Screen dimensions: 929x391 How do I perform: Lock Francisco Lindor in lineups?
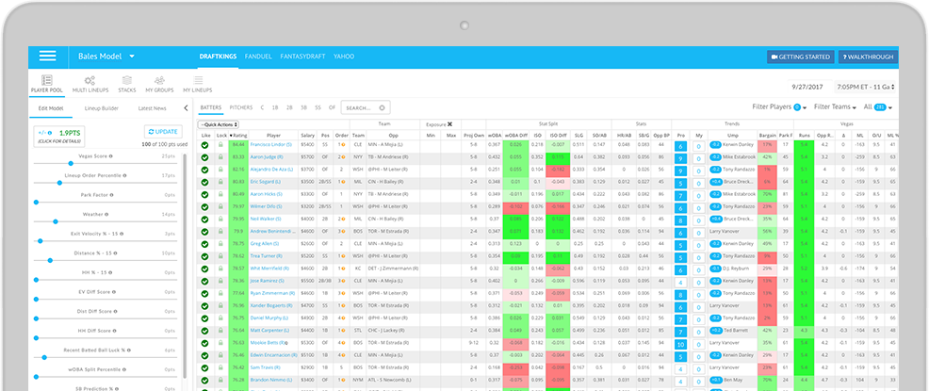point(221,144)
